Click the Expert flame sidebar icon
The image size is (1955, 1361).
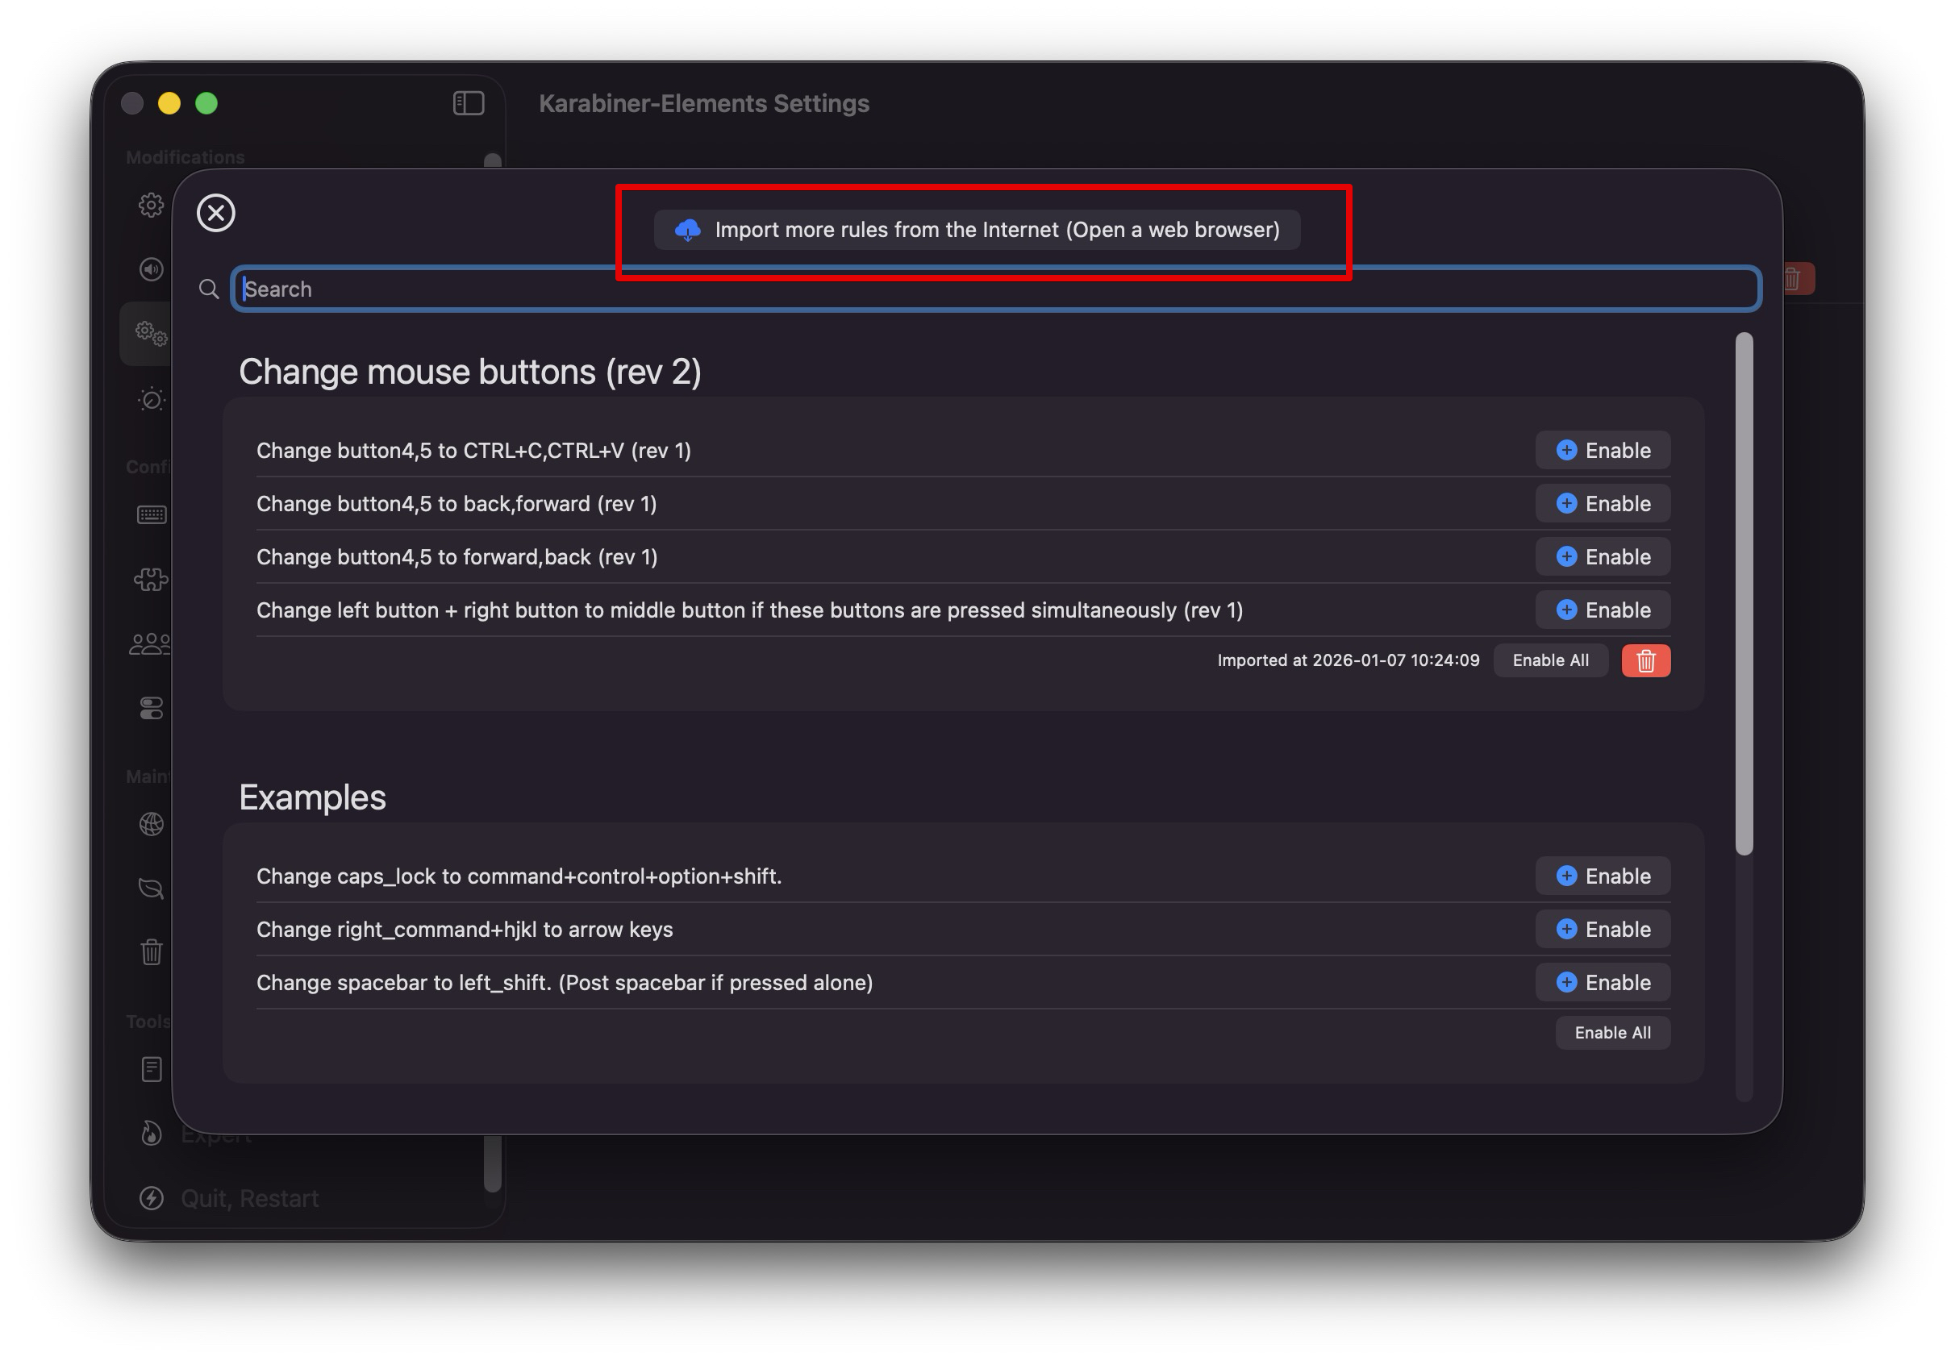pos(152,1133)
